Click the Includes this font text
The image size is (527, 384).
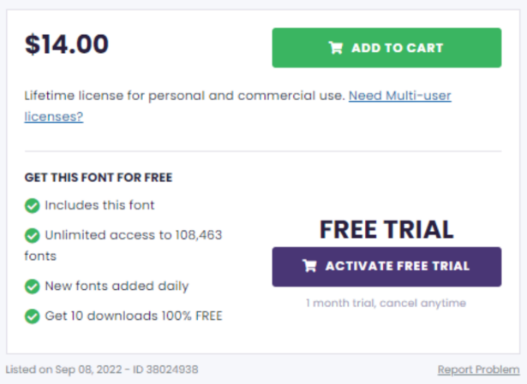[x=99, y=205]
